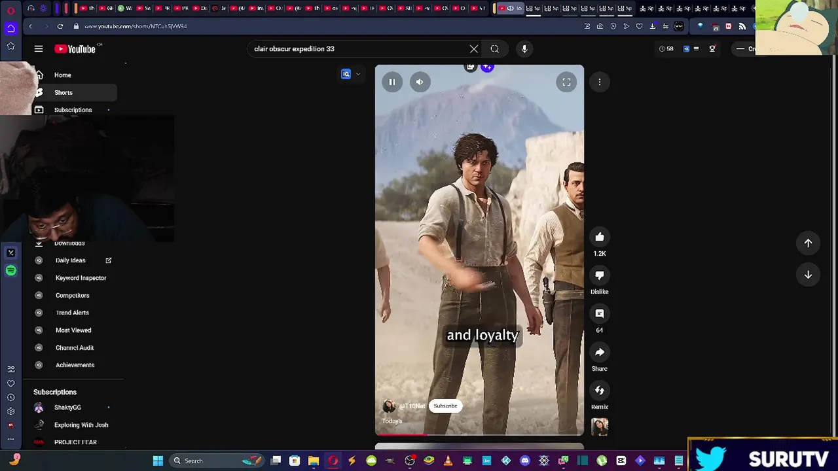Click the vidIQ badge beside player
The height and width of the screenshot is (471, 838).
tap(346, 74)
